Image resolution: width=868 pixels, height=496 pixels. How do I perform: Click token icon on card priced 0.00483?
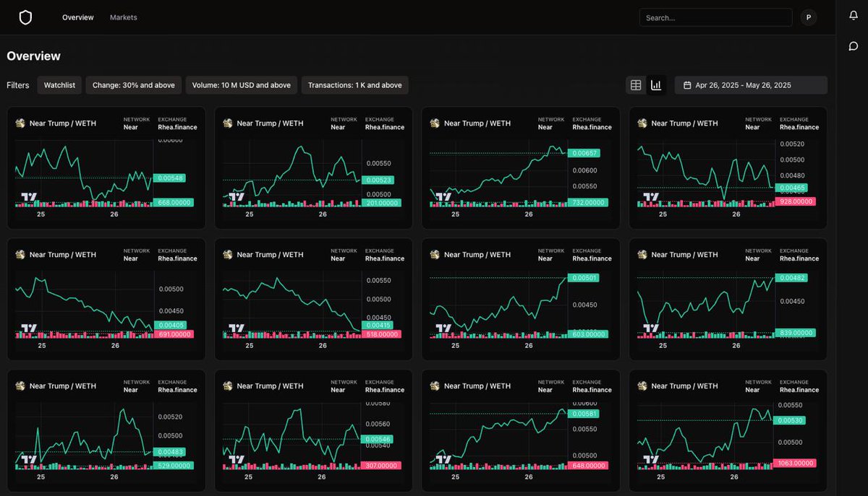[x=20, y=386]
